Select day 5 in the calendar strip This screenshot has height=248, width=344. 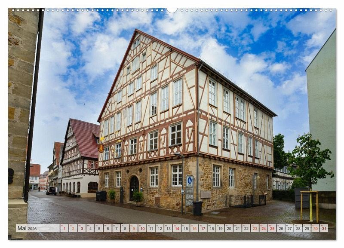(99, 228)
